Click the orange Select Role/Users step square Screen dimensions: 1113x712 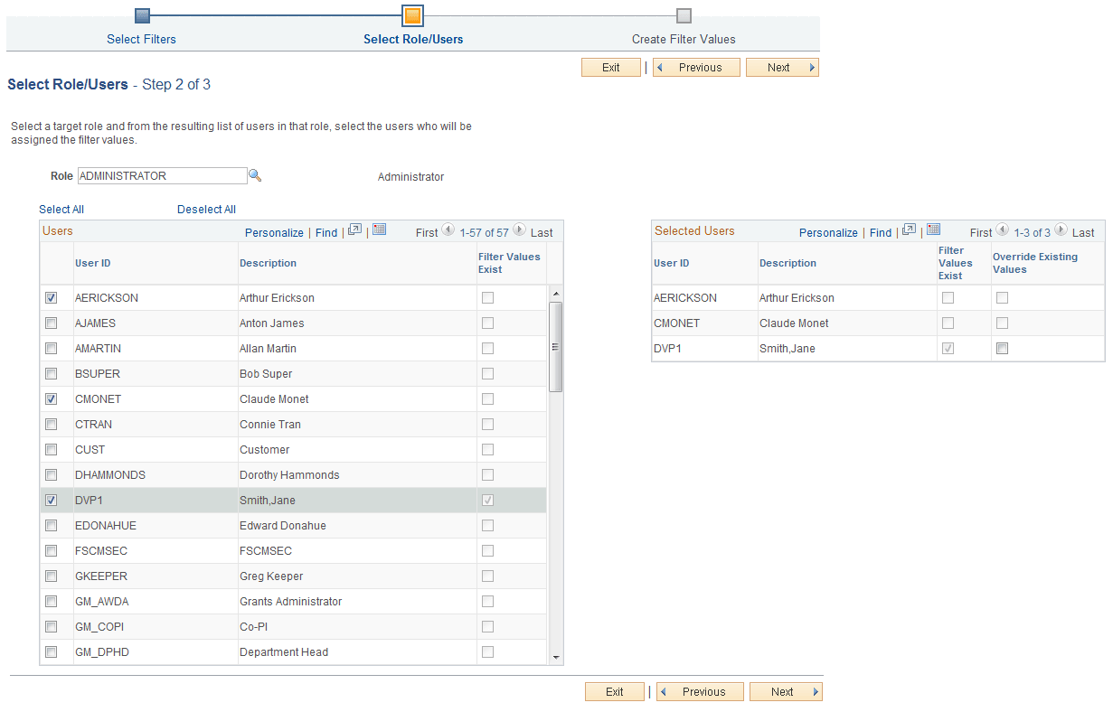413,15
